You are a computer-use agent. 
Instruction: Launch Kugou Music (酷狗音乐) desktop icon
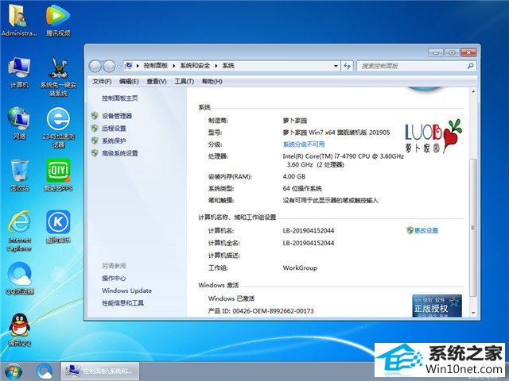(58, 226)
